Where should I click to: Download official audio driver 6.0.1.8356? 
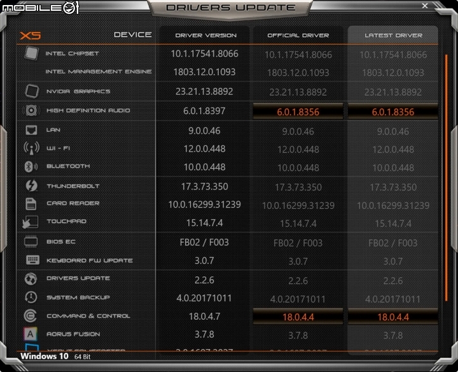click(x=298, y=111)
